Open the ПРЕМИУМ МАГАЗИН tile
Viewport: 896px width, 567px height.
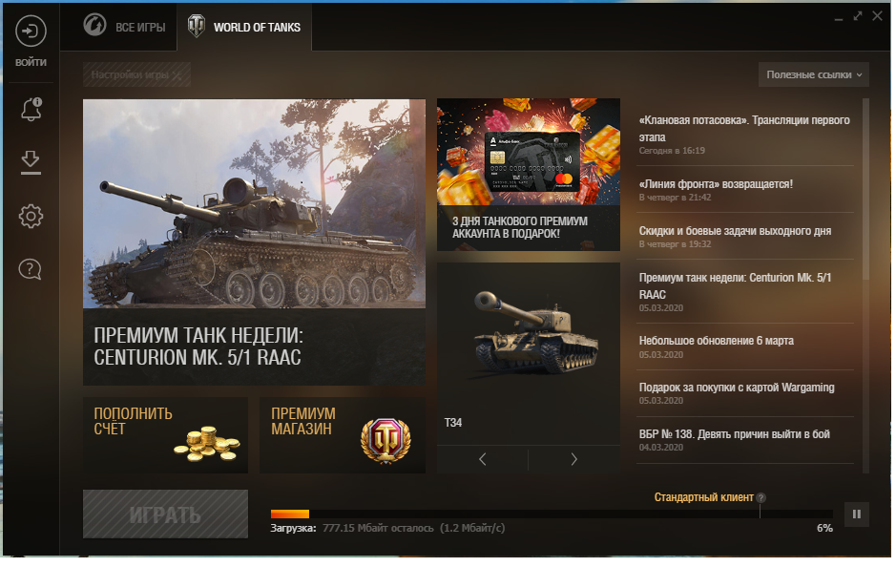click(x=343, y=435)
